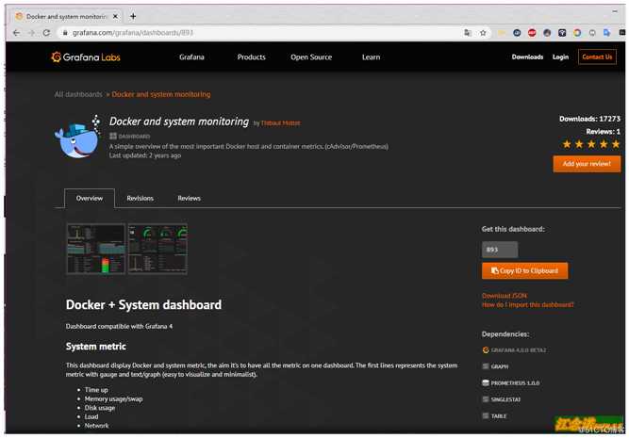Click the translate page icon
Screen dimensions: 629x438
[468, 33]
